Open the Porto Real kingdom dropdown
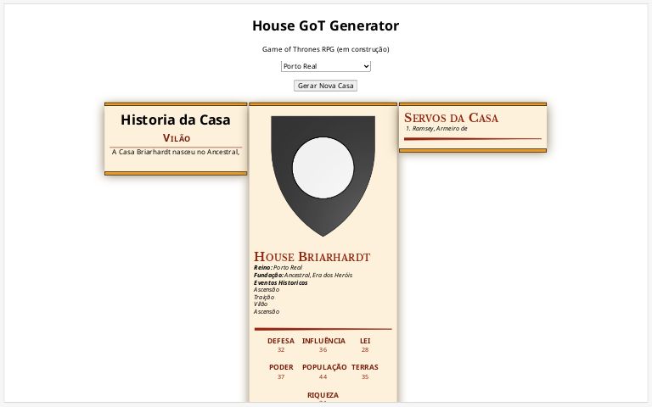 click(326, 66)
